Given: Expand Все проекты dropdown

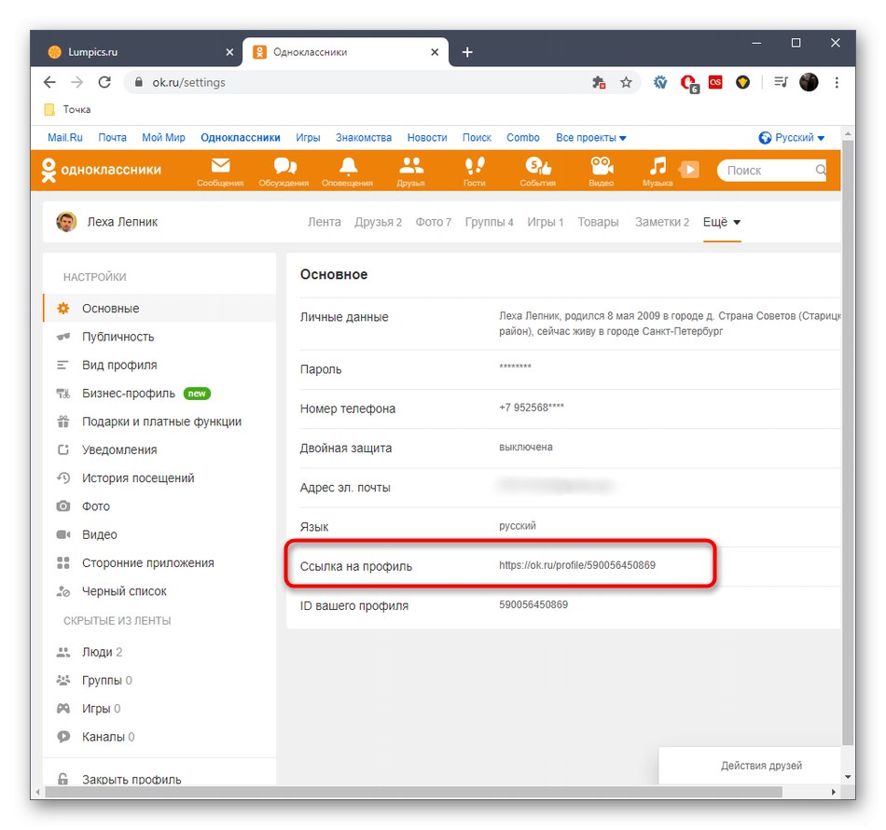Looking at the screenshot, I should tap(590, 137).
